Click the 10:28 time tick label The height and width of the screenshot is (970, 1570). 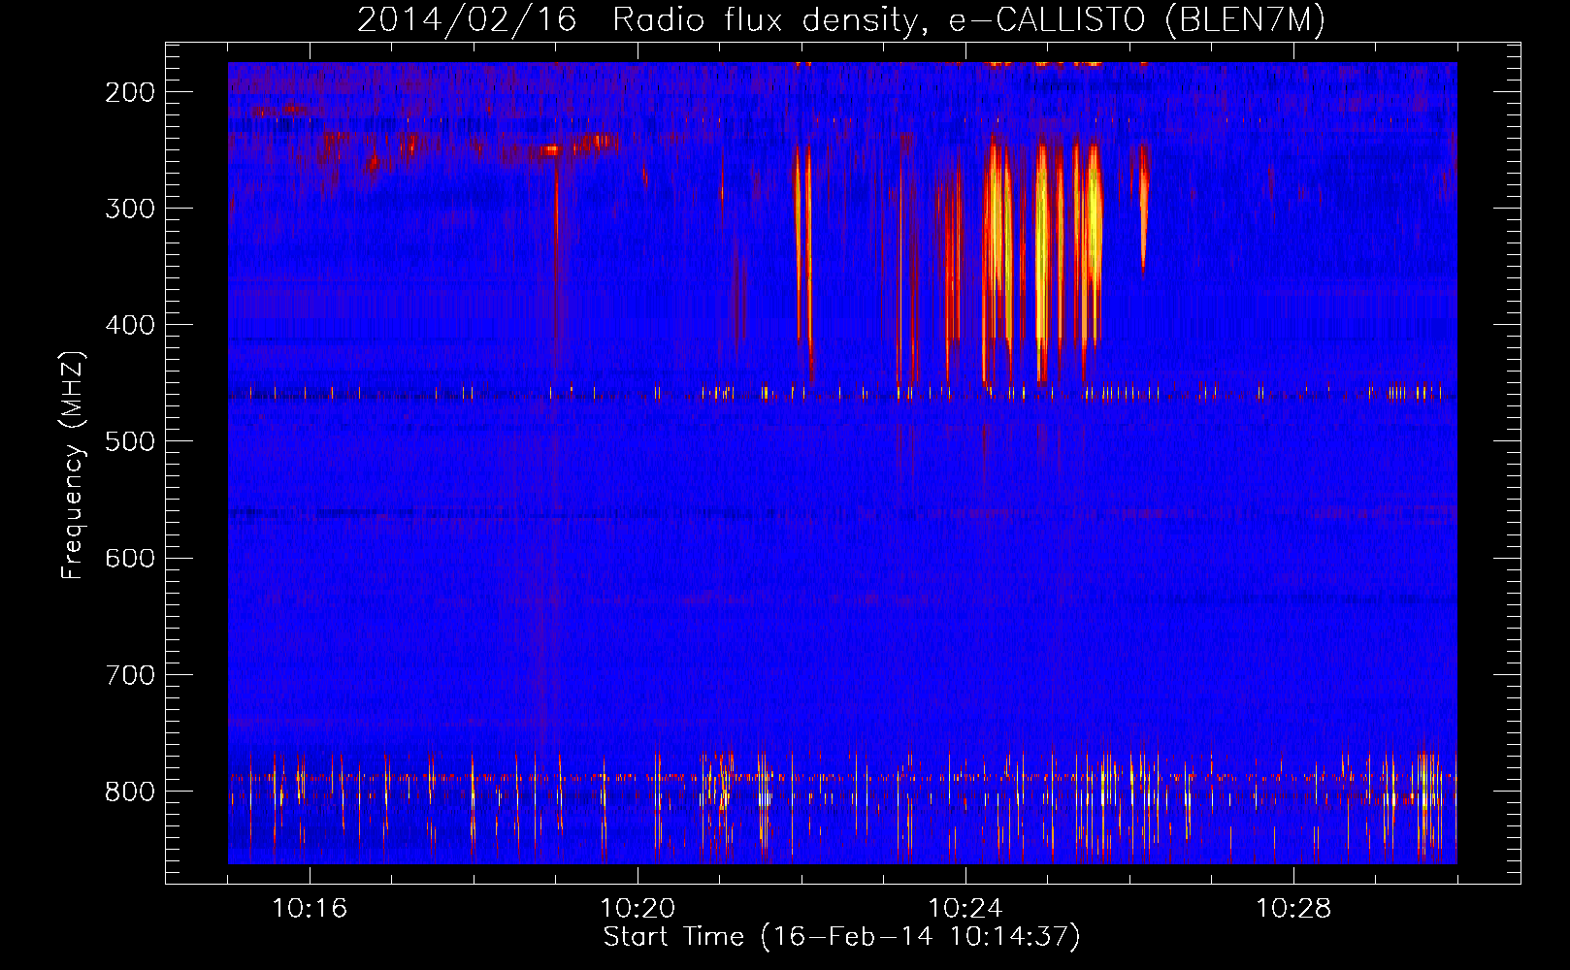pyautogui.click(x=1293, y=908)
